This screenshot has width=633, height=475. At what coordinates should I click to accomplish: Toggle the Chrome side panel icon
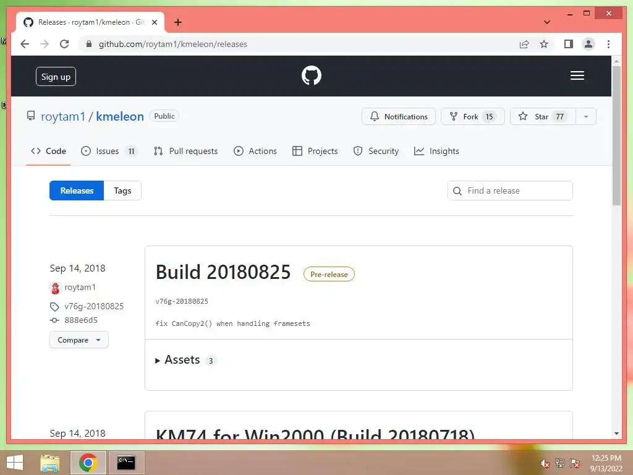pyautogui.click(x=569, y=44)
